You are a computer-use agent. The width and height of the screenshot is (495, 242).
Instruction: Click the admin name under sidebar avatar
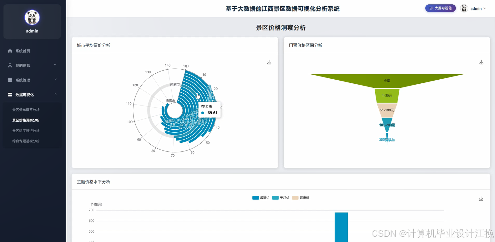point(32,31)
